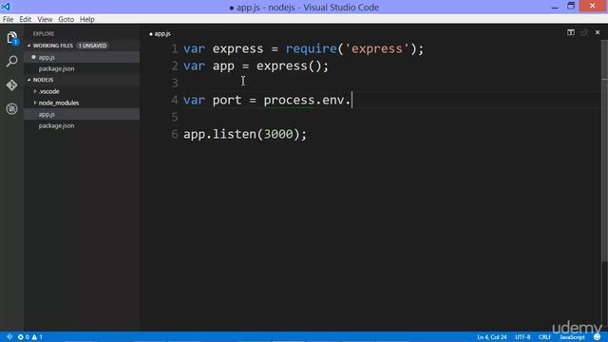The width and height of the screenshot is (608, 342).
Task: Click the sync icon in status bar
Action: click(9, 336)
